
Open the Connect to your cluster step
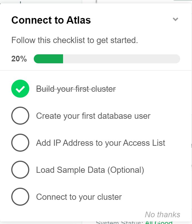click(79, 197)
